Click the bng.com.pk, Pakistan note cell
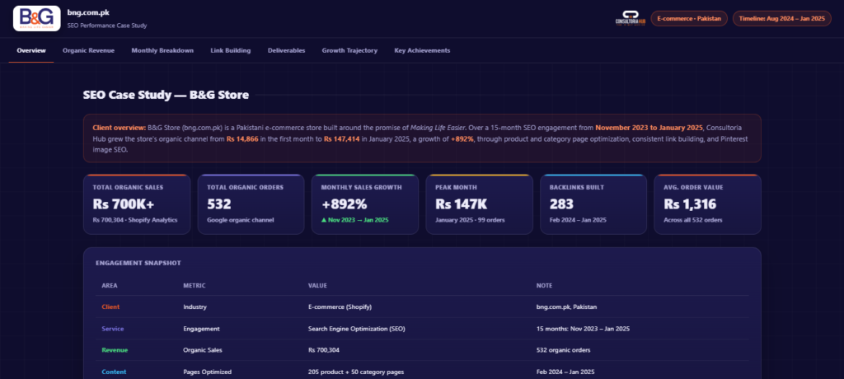The height and width of the screenshot is (379, 844). coord(567,306)
